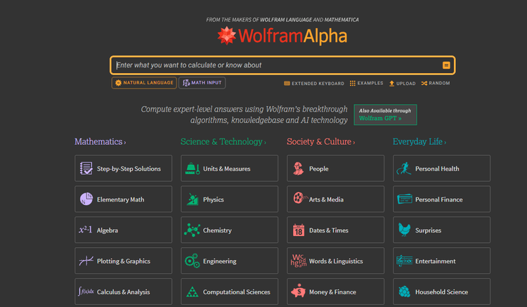Click the orange compute button in the search box
Screen dimensions: 527x307
446,65
